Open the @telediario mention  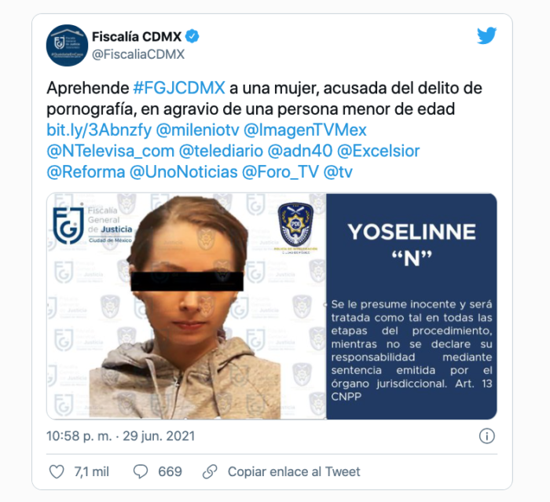coord(221,151)
